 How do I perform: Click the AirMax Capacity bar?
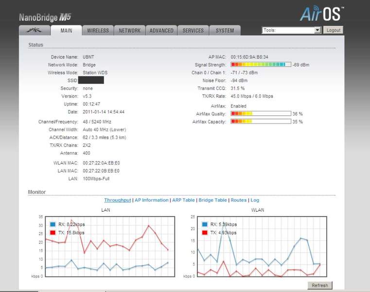click(261, 122)
